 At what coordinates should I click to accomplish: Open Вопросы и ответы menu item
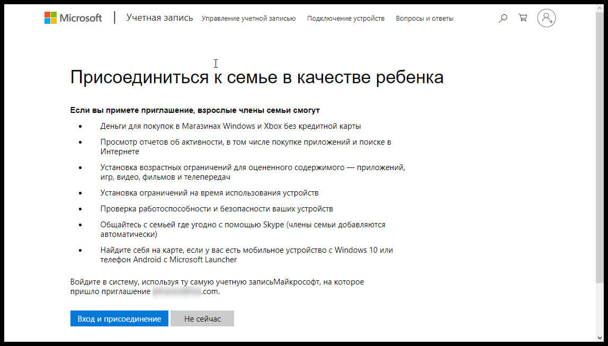(x=425, y=18)
